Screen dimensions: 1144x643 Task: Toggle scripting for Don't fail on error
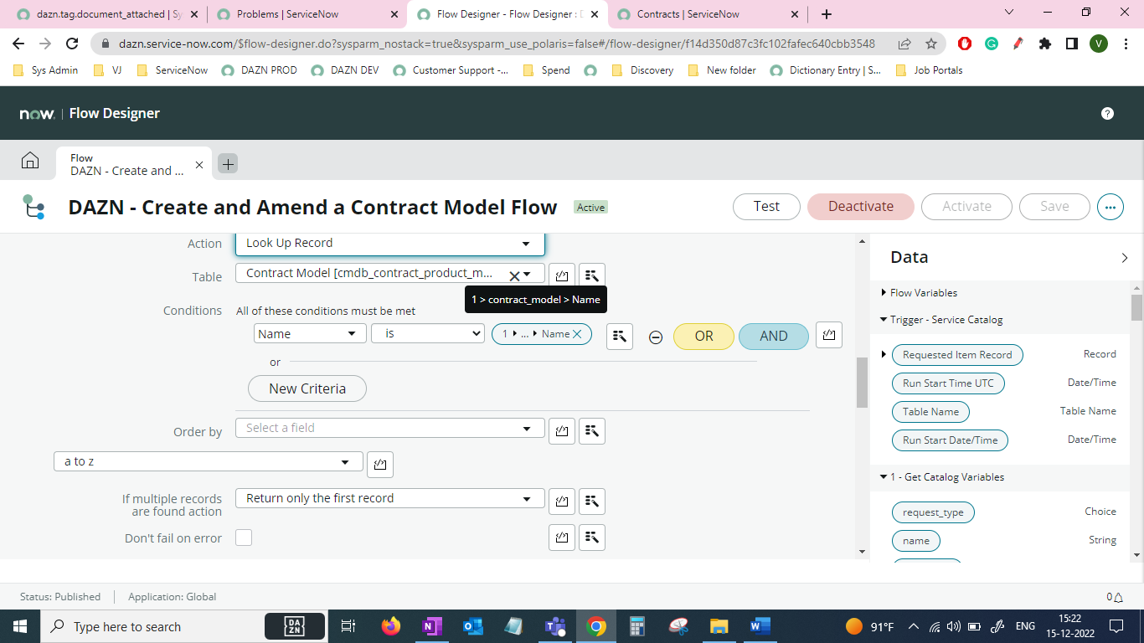click(562, 538)
